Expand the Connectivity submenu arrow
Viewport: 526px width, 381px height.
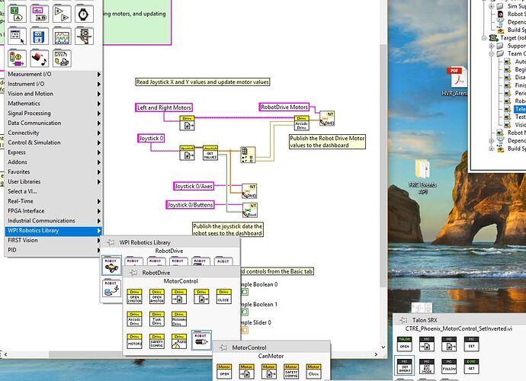99,133
